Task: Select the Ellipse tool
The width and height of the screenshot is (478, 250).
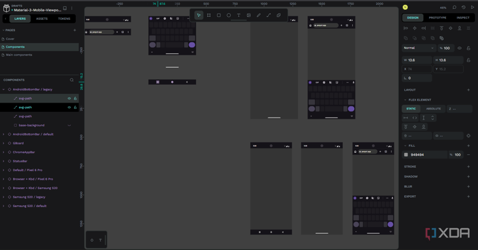Action: point(228,15)
